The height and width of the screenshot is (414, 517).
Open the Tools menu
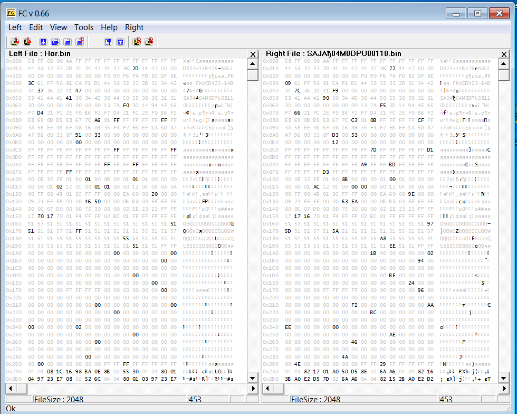click(x=84, y=27)
